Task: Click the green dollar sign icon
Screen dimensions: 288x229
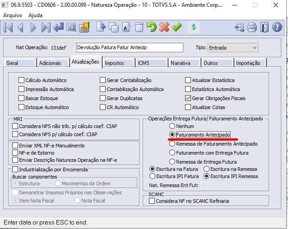Action: pyautogui.click(x=193, y=27)
